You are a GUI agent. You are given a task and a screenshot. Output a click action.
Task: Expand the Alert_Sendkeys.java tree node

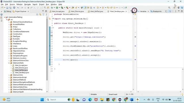pos(11,73)
